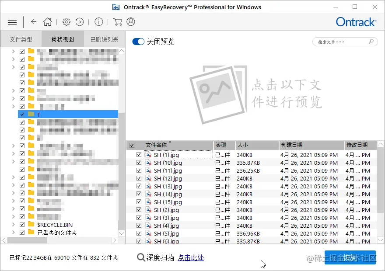Click tree horizontal scroll-left arrow

point(4,240)
